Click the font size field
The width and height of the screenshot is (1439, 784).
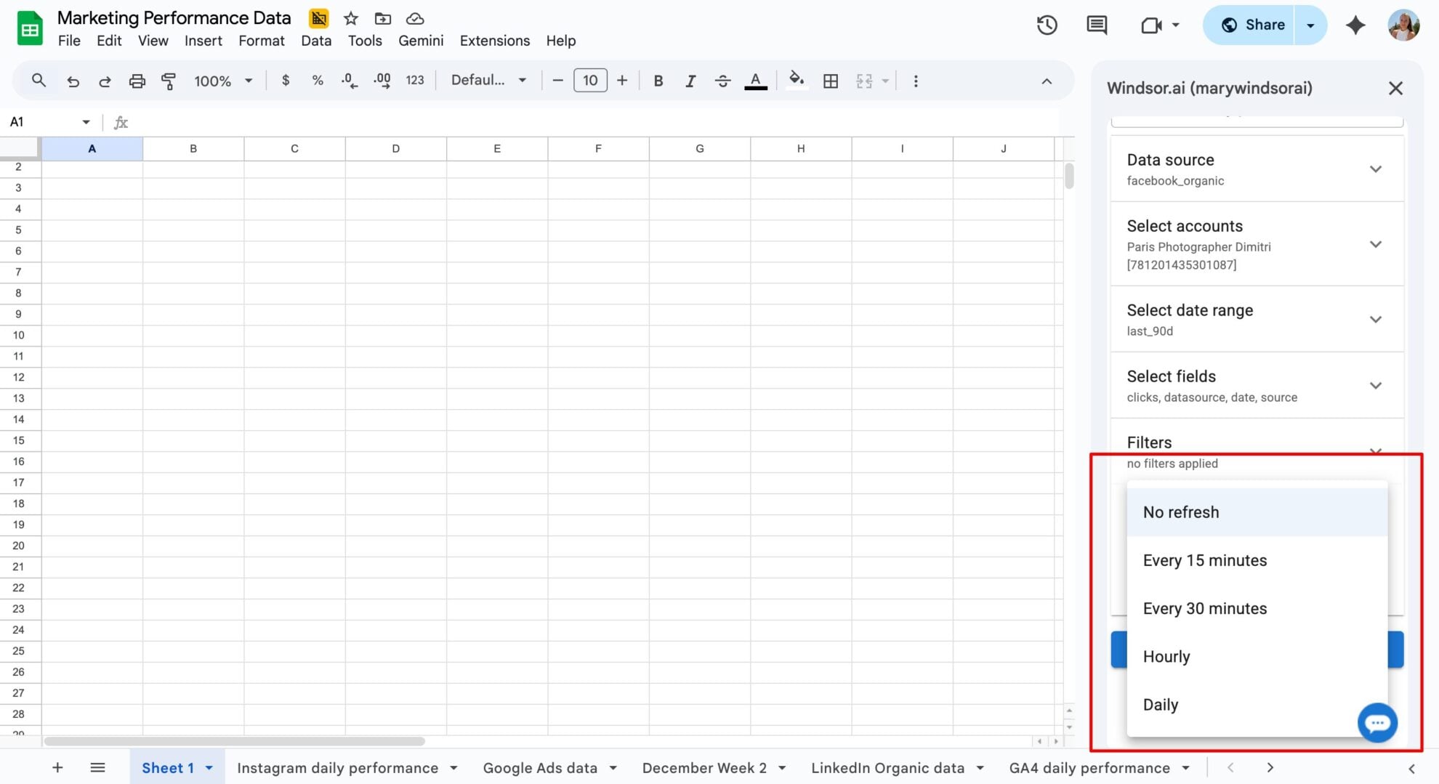click(x=590, y=81)
